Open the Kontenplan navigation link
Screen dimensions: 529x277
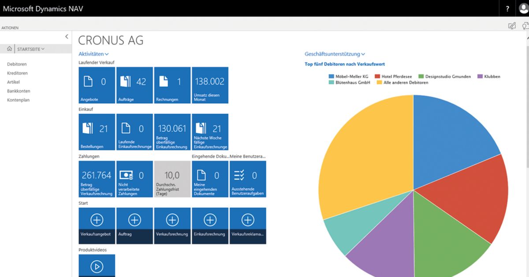[x=18, y=100]
